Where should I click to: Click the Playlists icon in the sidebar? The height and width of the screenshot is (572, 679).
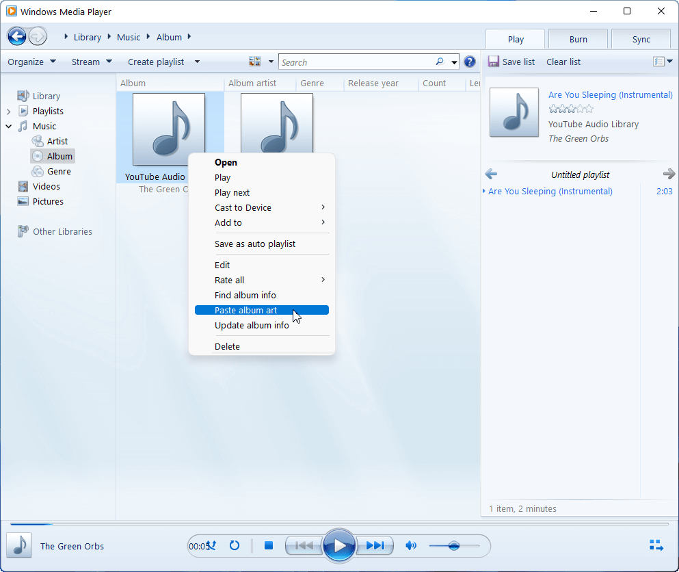pyautogui.click(x=23, y=111)
